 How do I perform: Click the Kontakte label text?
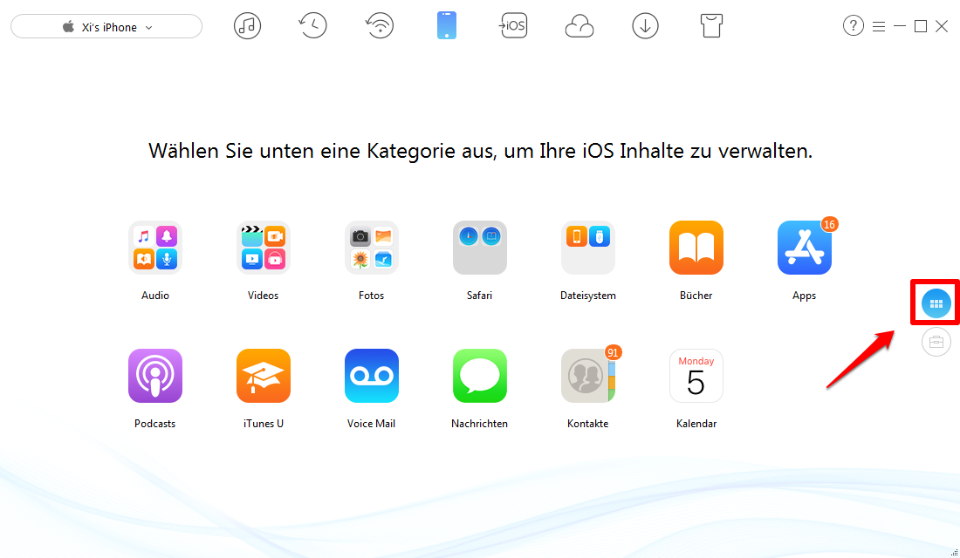[x=587, y=424]
